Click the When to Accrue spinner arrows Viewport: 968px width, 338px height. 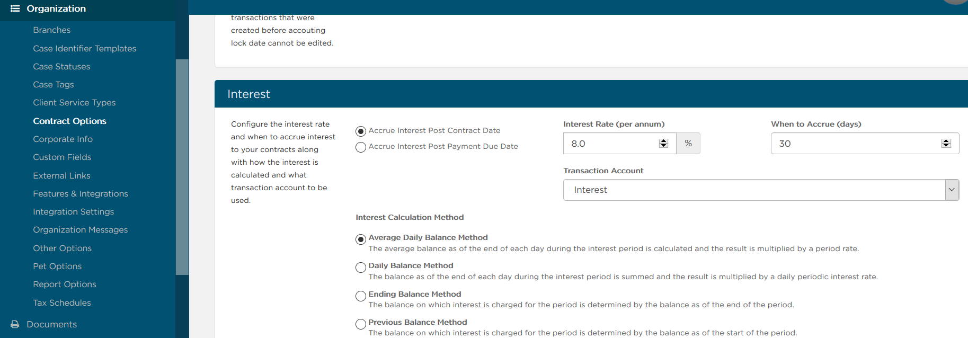coord(946,144)
